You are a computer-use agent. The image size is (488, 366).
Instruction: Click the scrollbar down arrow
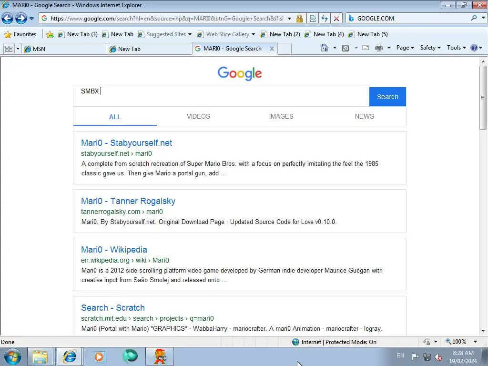pos(483,331)
